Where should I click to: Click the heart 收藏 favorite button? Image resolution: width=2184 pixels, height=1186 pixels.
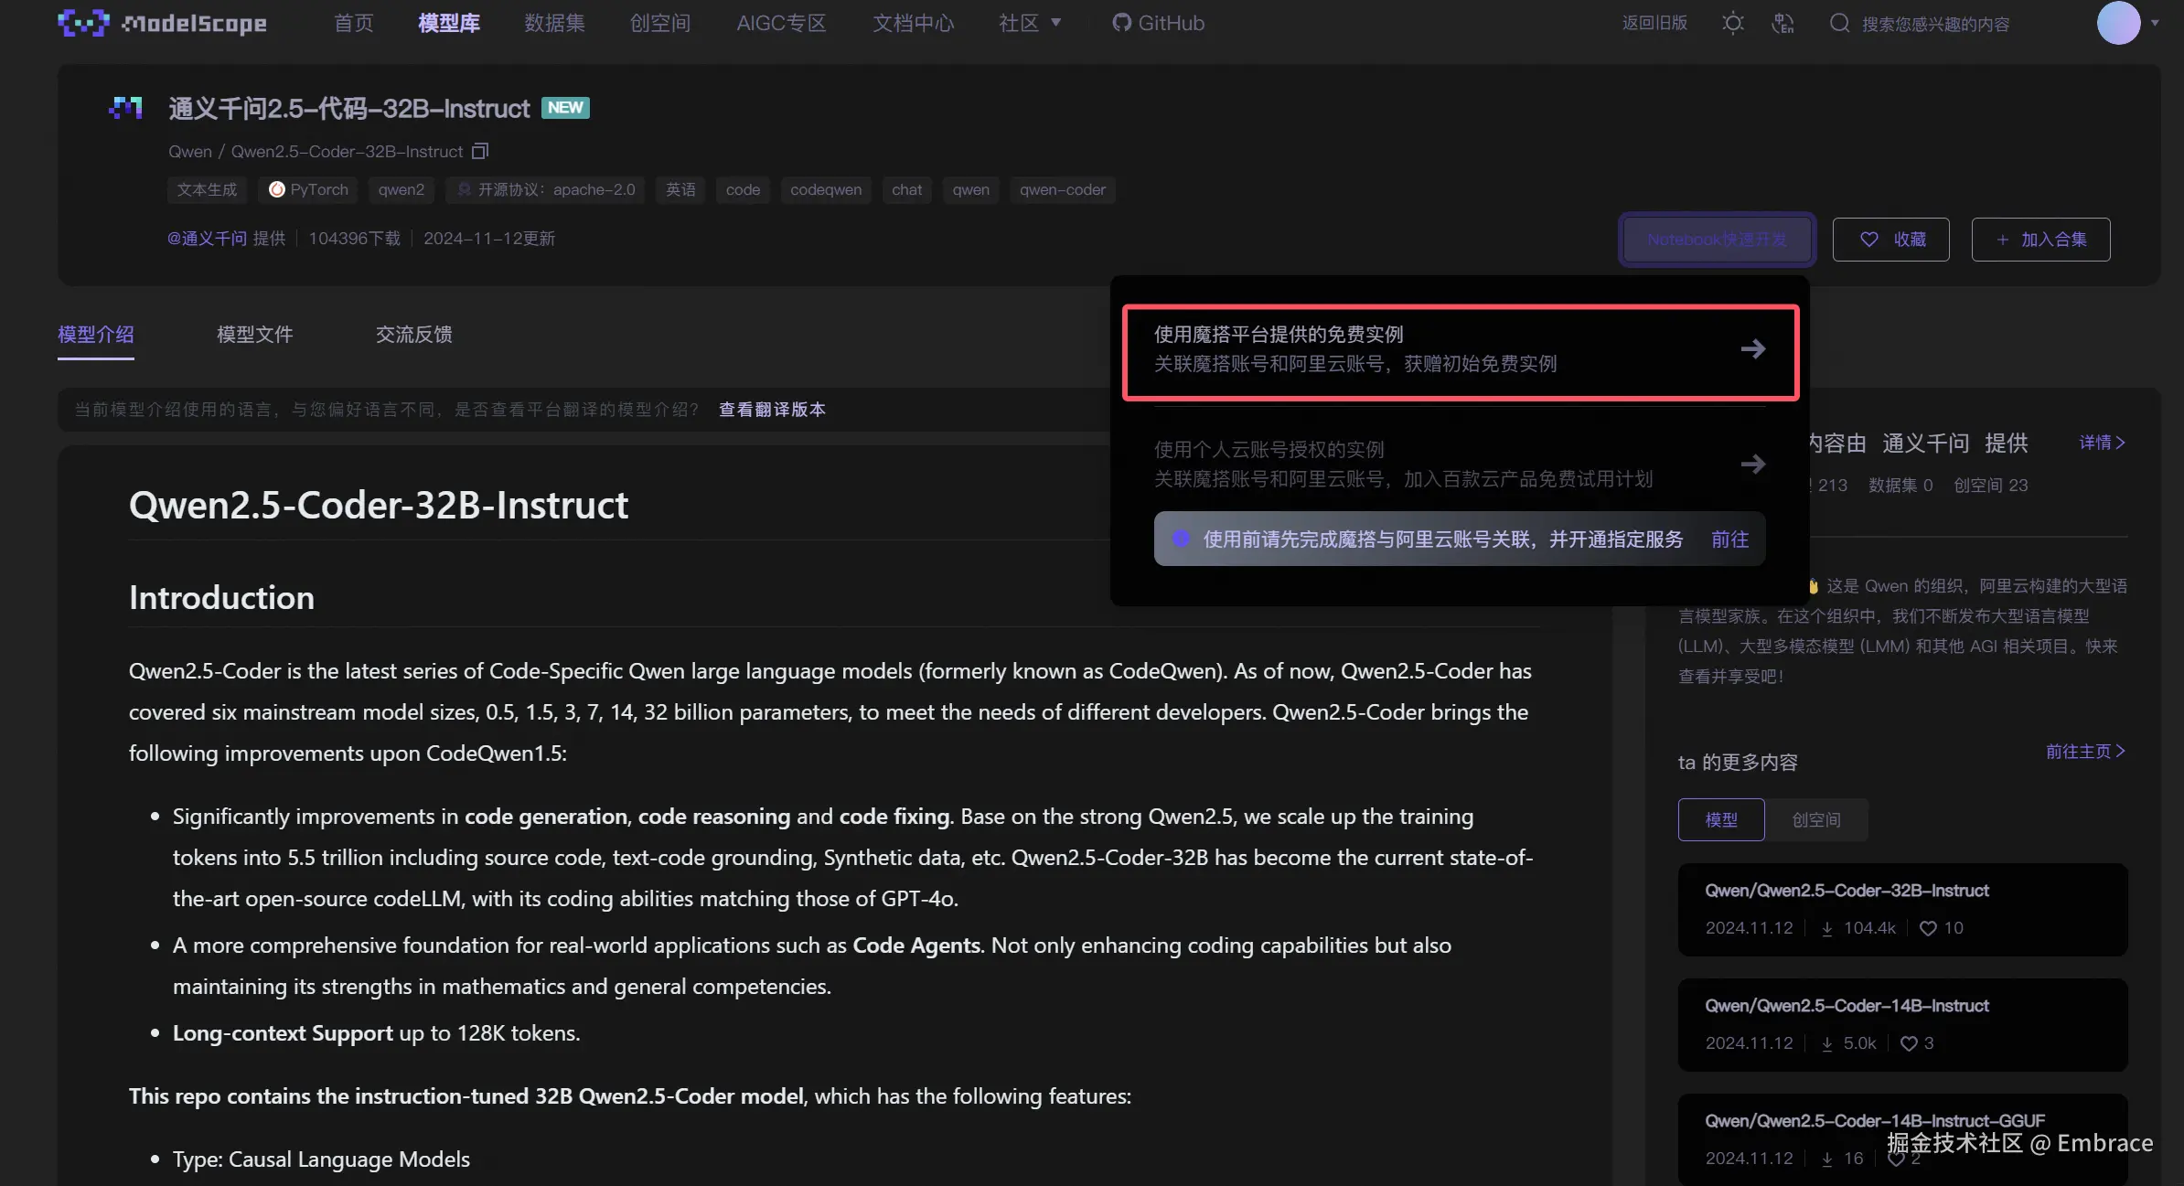pyautogui.click(x=1890, y=240)
